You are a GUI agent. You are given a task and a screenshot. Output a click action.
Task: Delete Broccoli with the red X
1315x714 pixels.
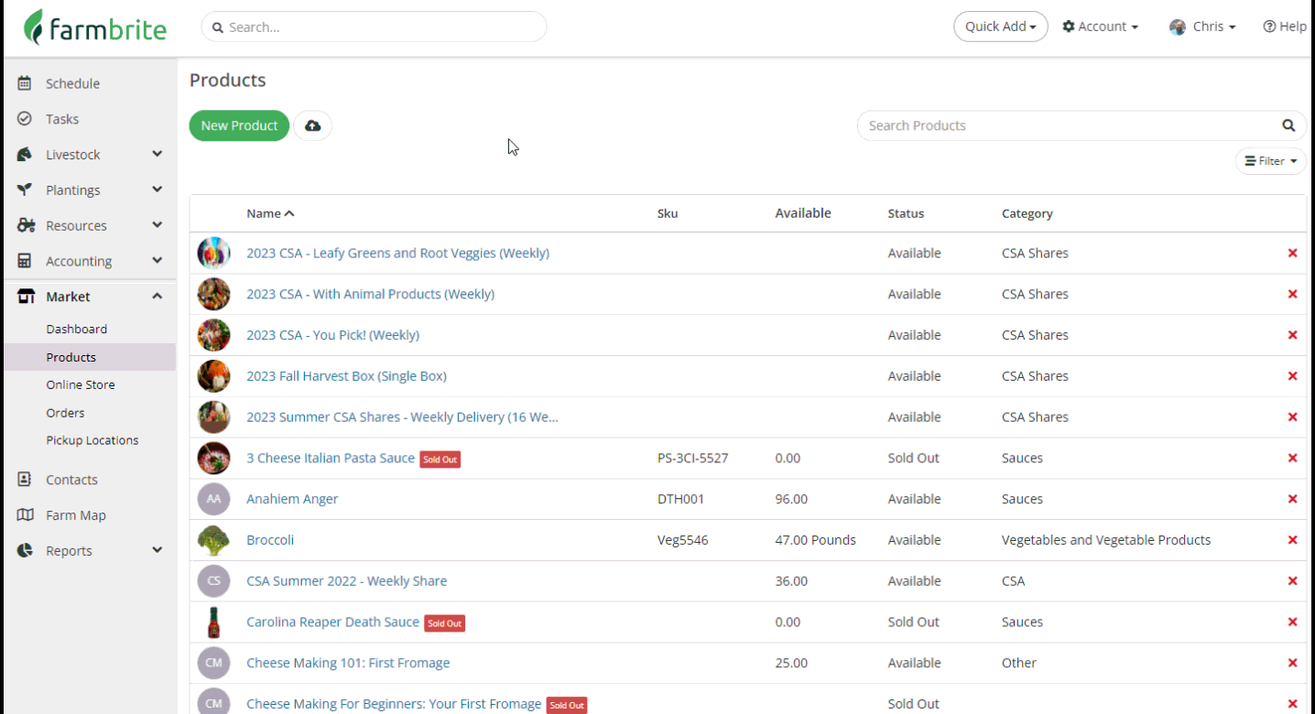(1292, 540)
